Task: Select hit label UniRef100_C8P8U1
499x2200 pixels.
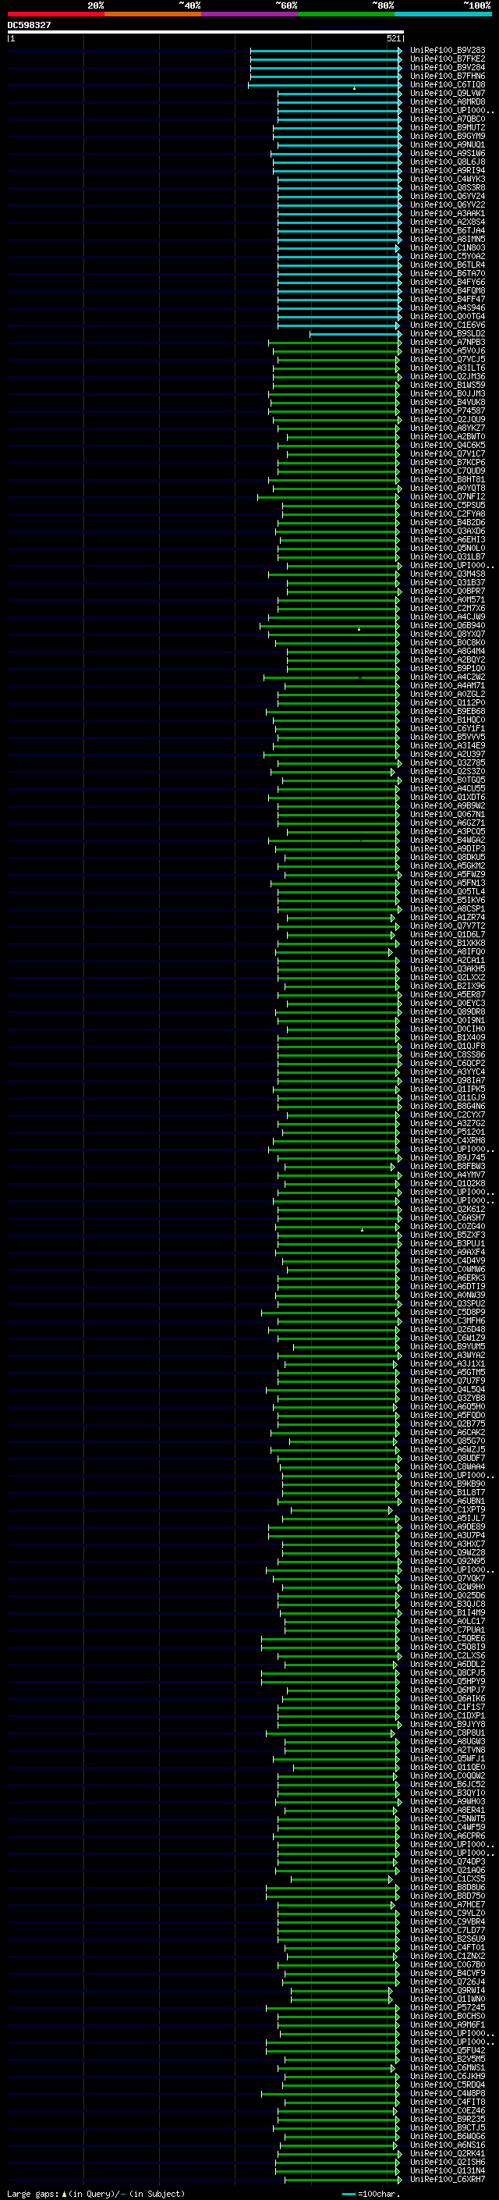Action: coord(448,1733)
